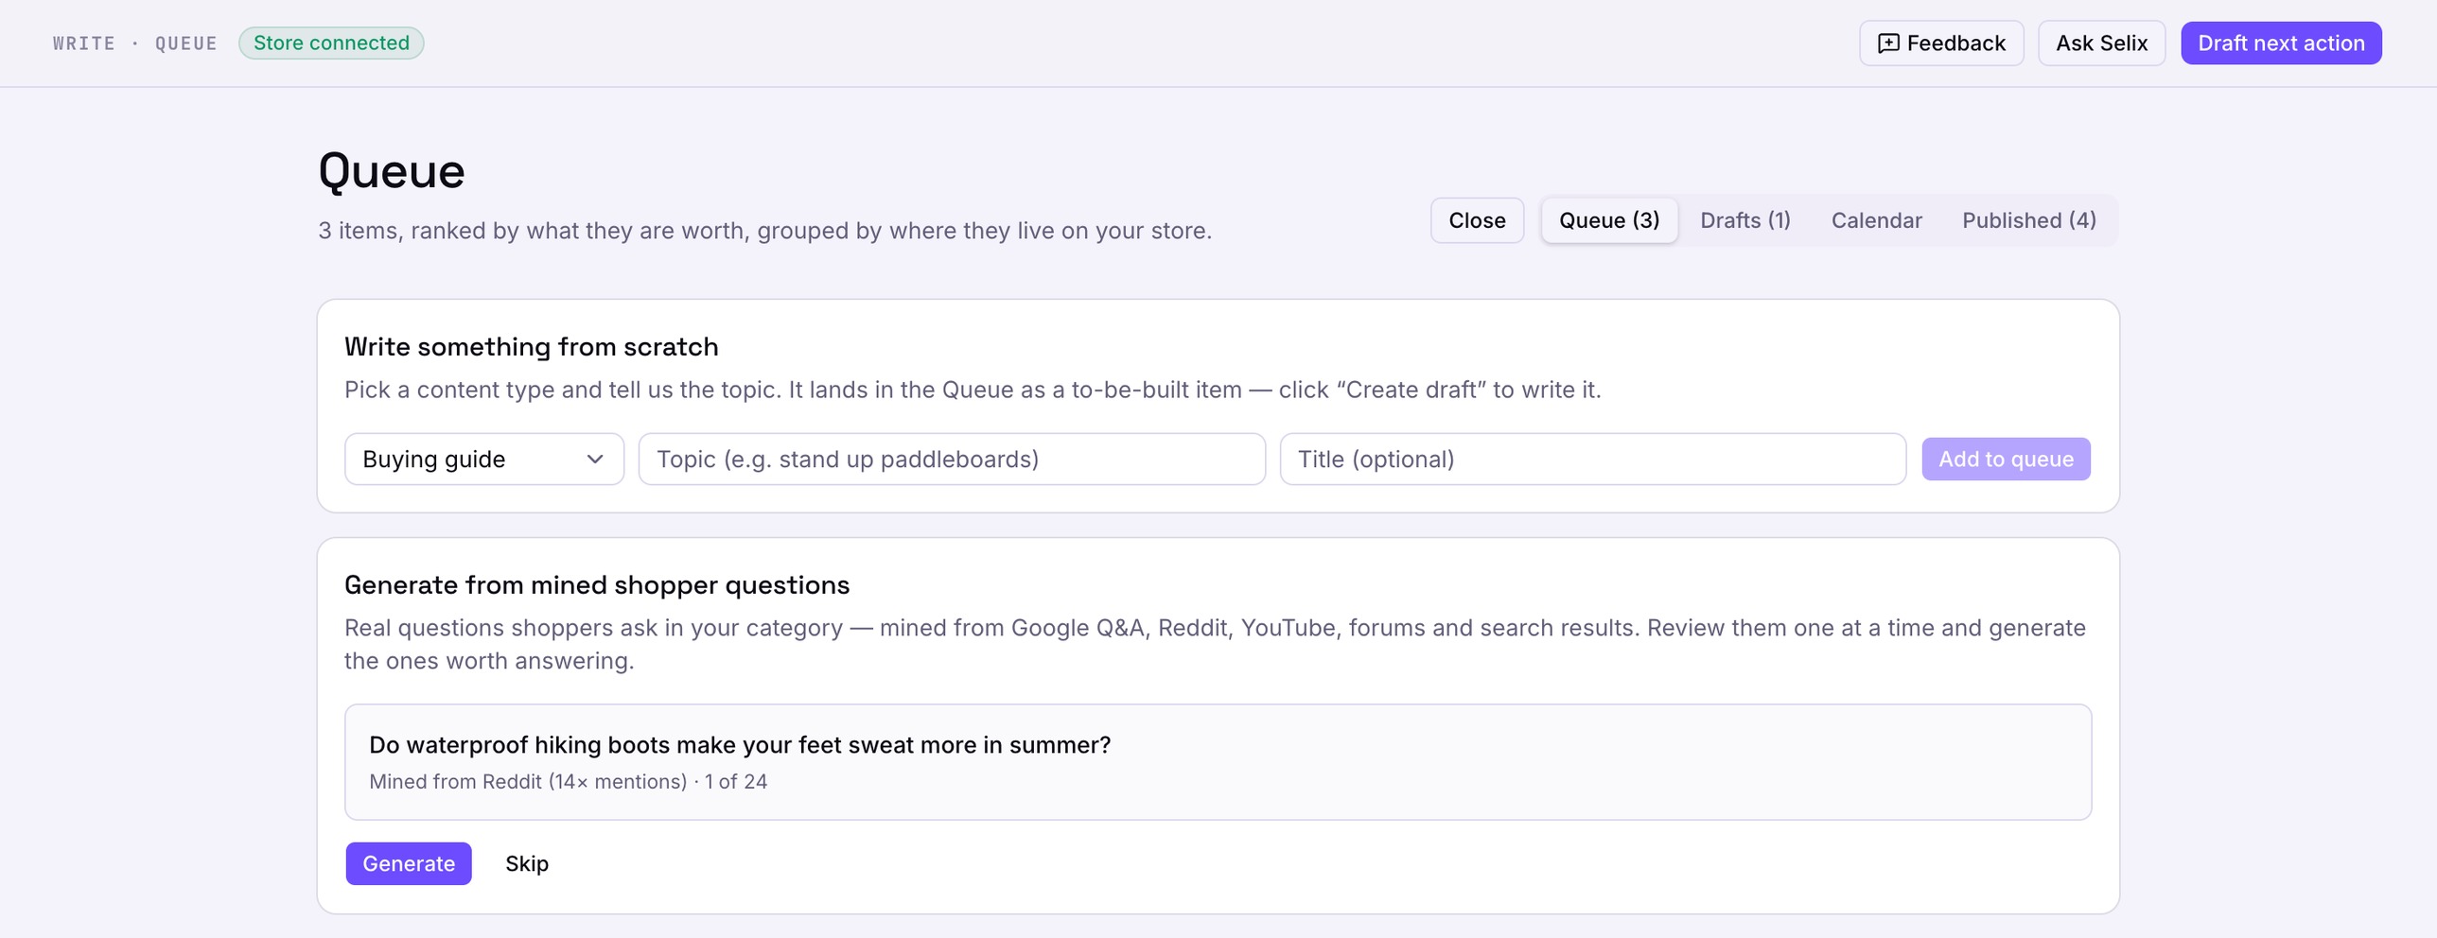
Task: Open the Ask Selix assistant
Action: click(x=2101, y=43)
